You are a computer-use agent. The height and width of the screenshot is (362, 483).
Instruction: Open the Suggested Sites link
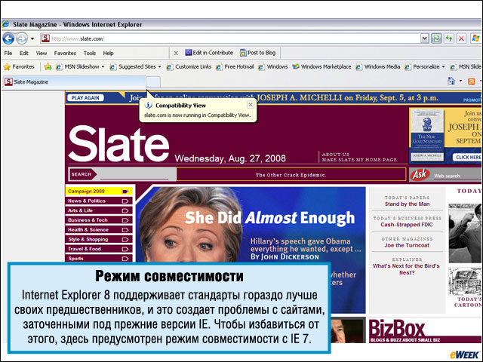[x=134, y=66]
